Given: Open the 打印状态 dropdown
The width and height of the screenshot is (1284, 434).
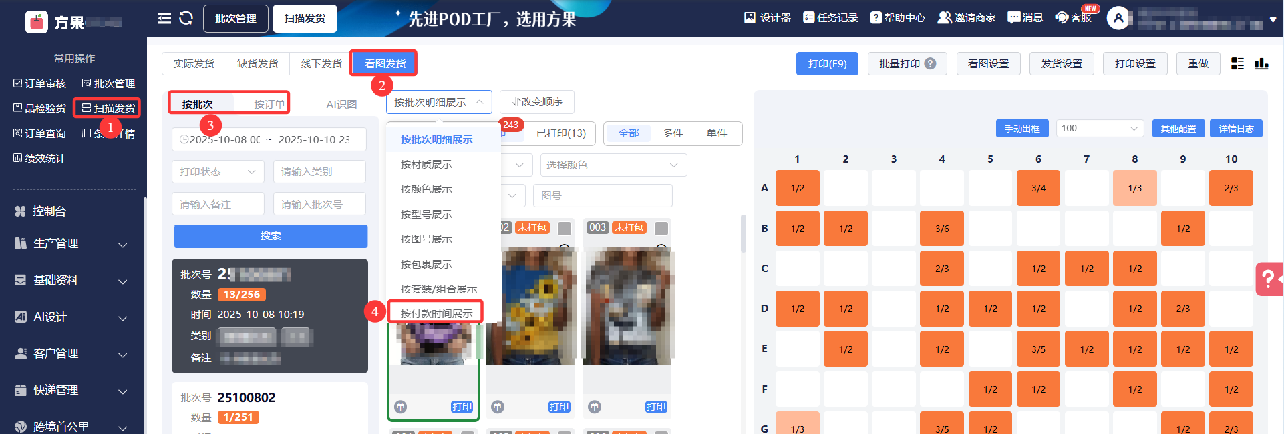Looking at the screenshot, I should [218, 171].
